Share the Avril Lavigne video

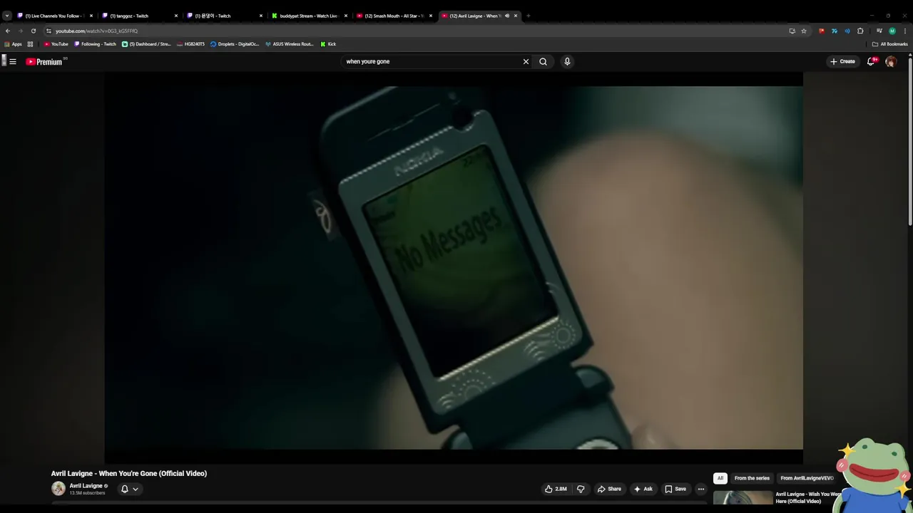(x=609, y=489)
